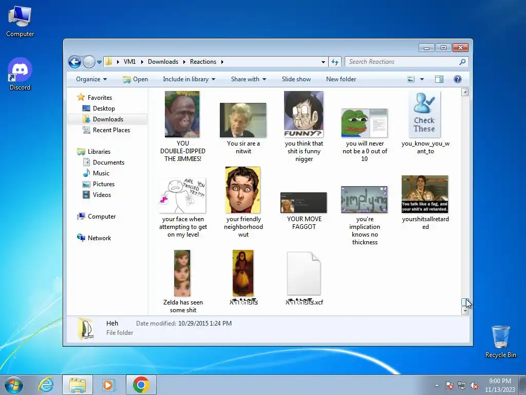Toggle the preview pane
This screenshot has height=395, width=526.
coord(439,79)
